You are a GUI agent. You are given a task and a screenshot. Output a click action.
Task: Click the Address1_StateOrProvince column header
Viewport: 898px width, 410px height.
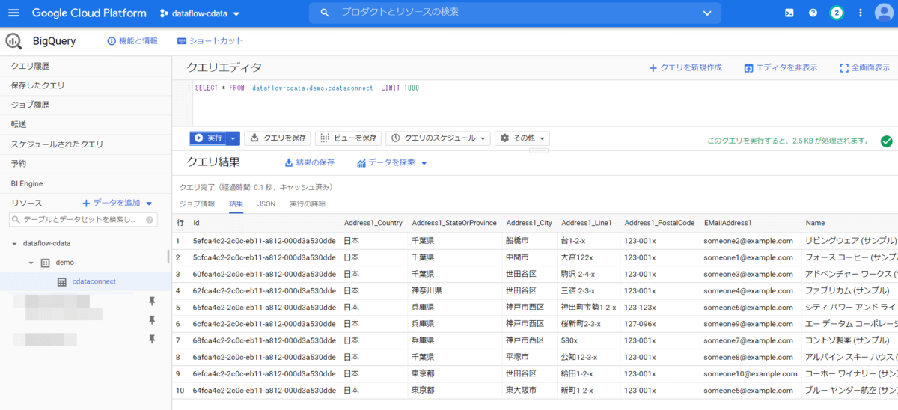454,223
